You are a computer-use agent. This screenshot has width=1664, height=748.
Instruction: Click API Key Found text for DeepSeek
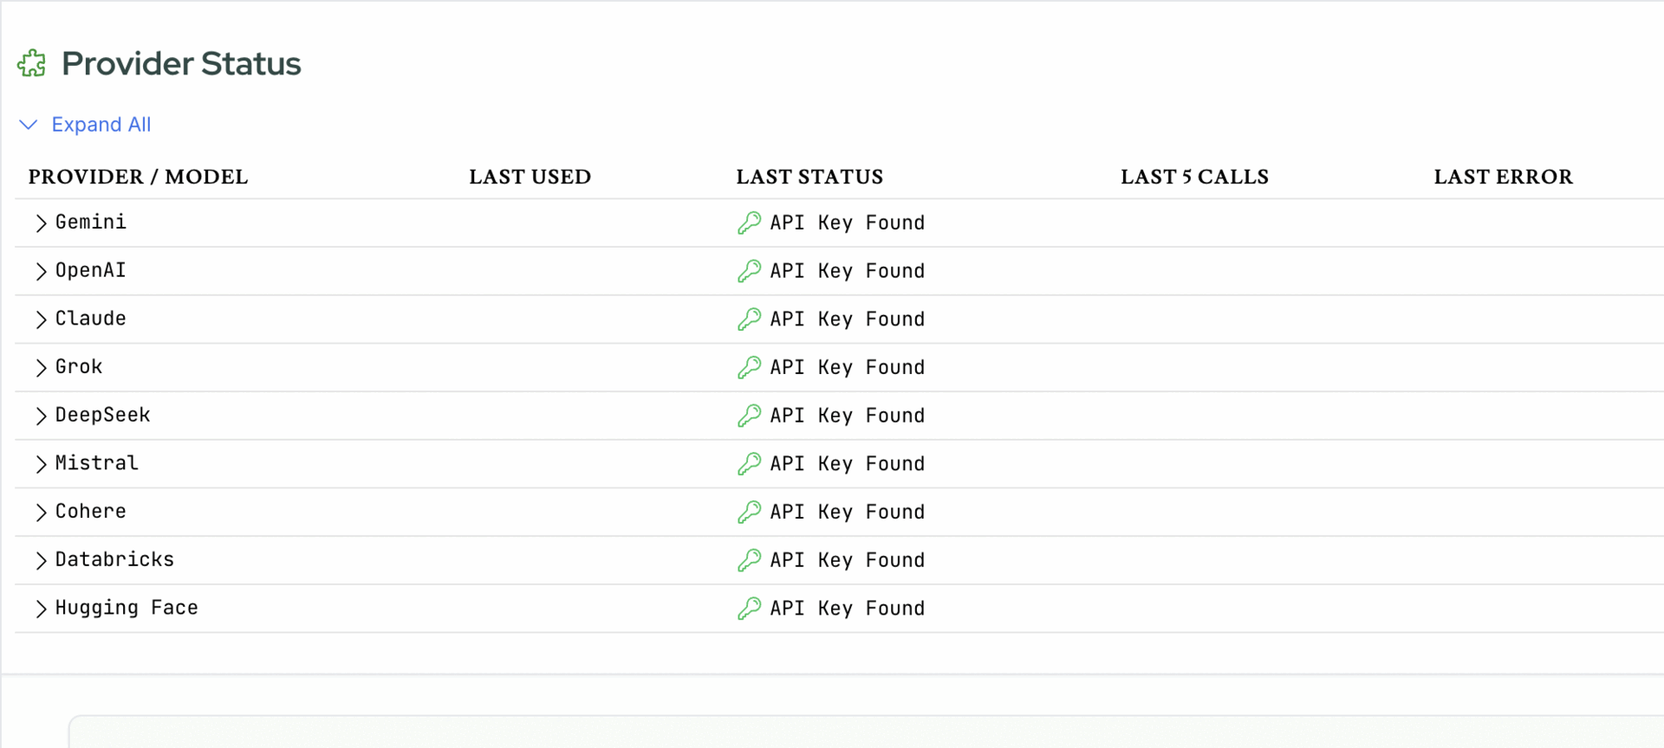coord(848,416)
